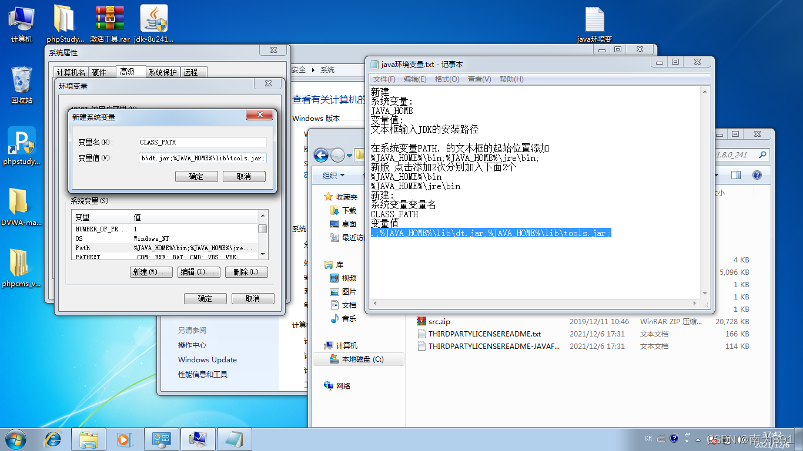
Task: Click the 删除(L) system variable button
Action: (x=246, y=272)
